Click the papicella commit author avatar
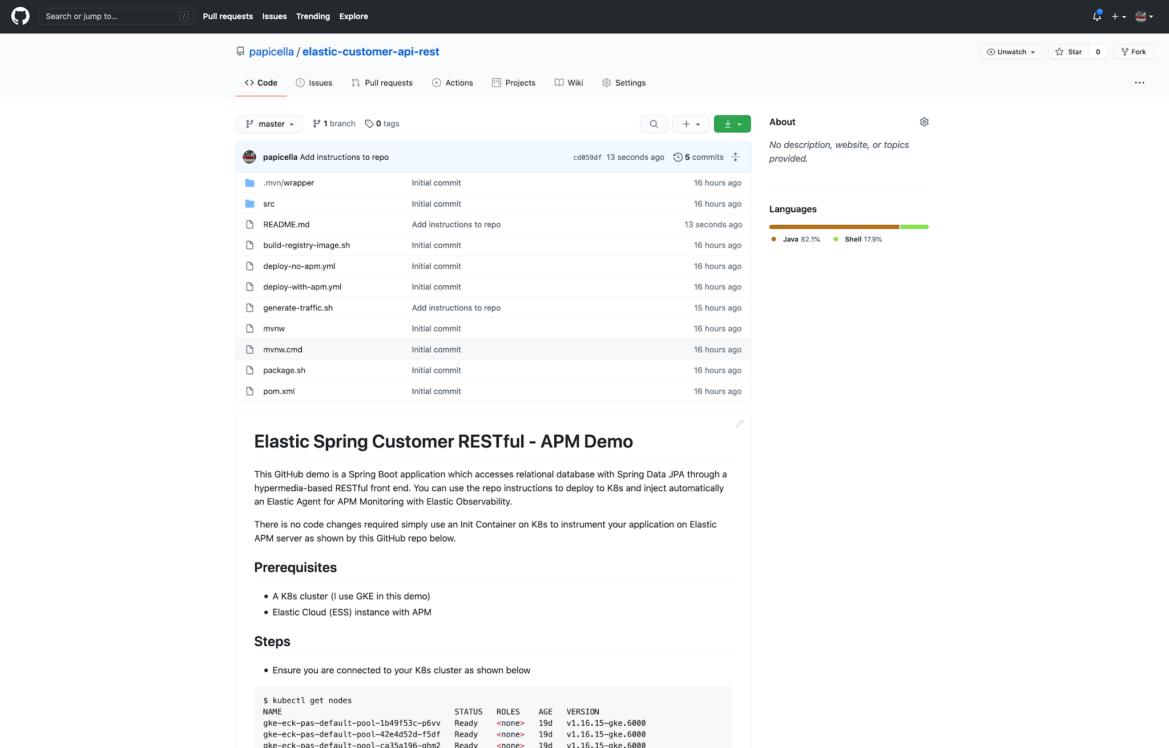Viewport: 1169px width, 748px height. [x=249, y=157]
